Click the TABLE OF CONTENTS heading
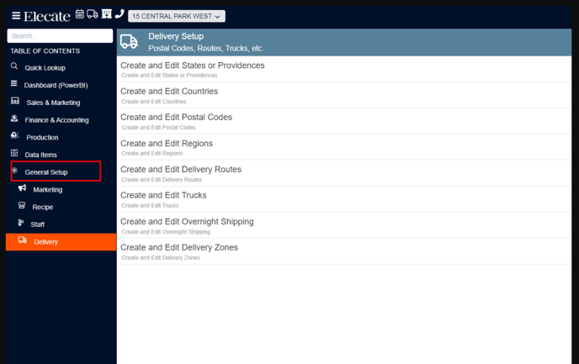Viewport: 579px width, 364px height. pyautogui.click(x=45, y=51)
